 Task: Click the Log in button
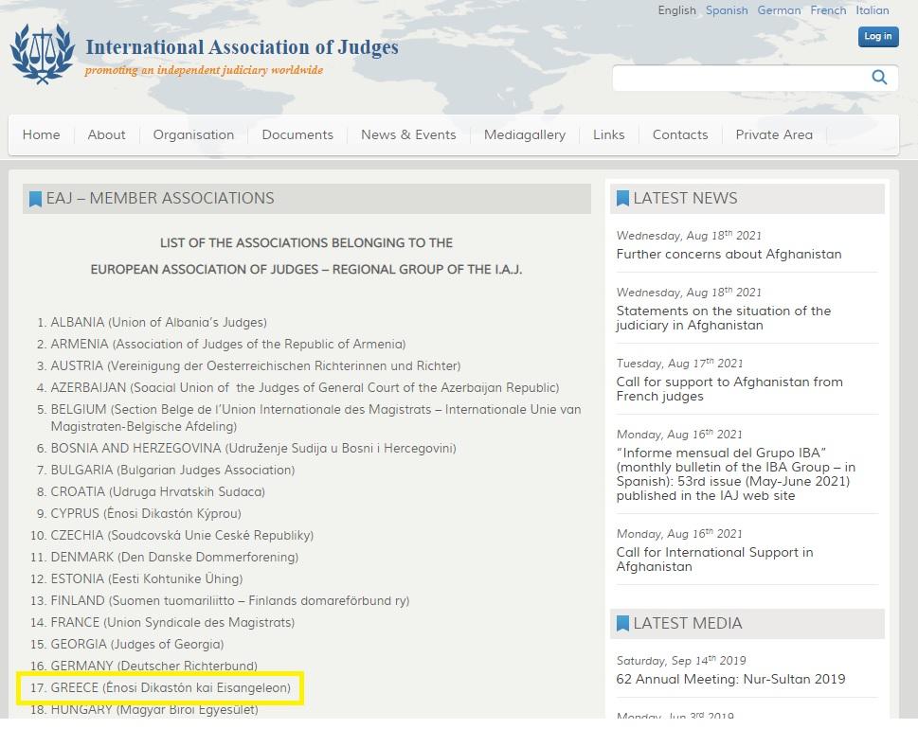click(877, 36)
